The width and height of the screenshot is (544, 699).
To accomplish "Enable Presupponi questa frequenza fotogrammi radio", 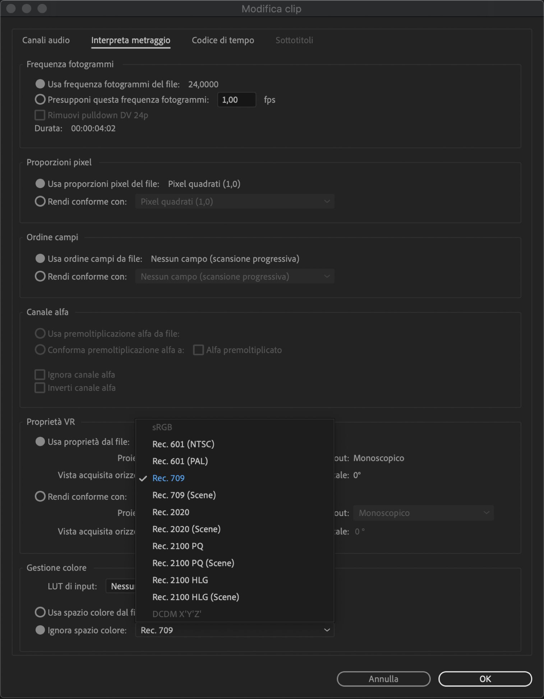I will tap(40, 100).
